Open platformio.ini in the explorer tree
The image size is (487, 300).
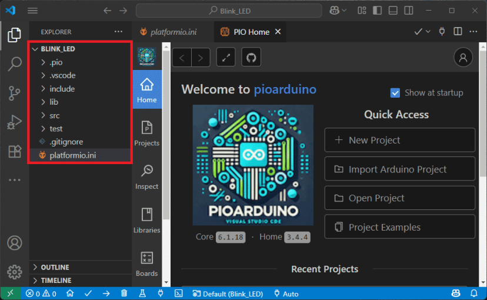[80, 155]
